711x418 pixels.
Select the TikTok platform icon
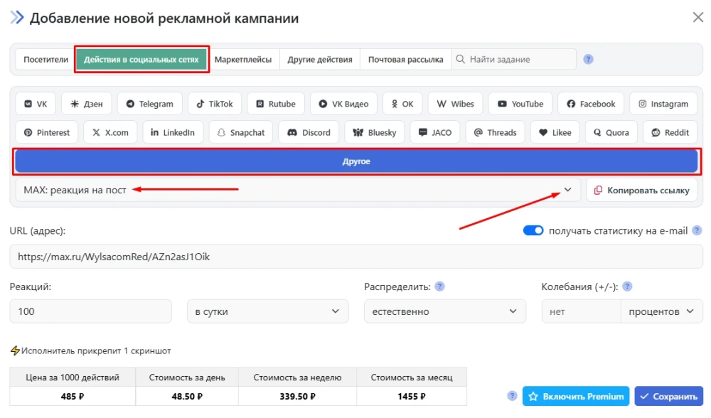(215, 103)
